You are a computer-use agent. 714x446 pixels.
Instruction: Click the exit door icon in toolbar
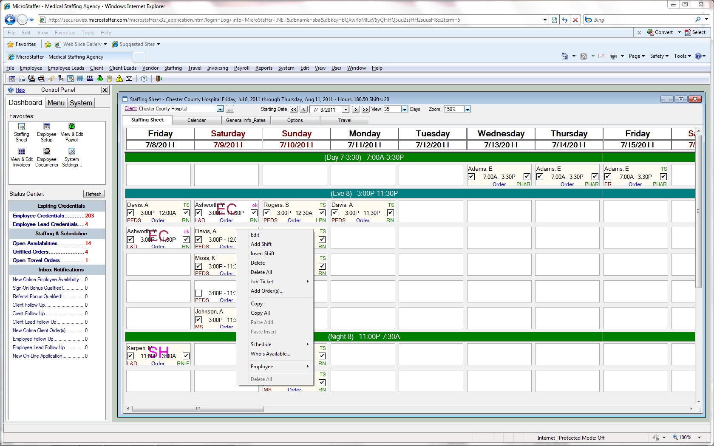[159, 79]
